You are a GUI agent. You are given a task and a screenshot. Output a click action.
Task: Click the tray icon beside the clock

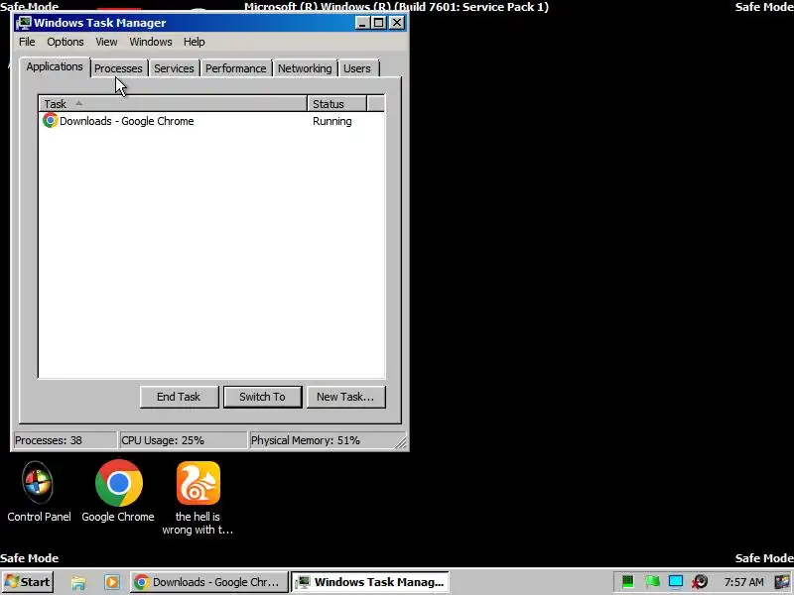[x=701, y=582]
